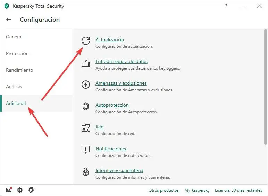Image resolution: width=268 pixels, height=196 pixels.
Task: Click 'Configuración de notificación.' description
Action: tap(123, 155)
